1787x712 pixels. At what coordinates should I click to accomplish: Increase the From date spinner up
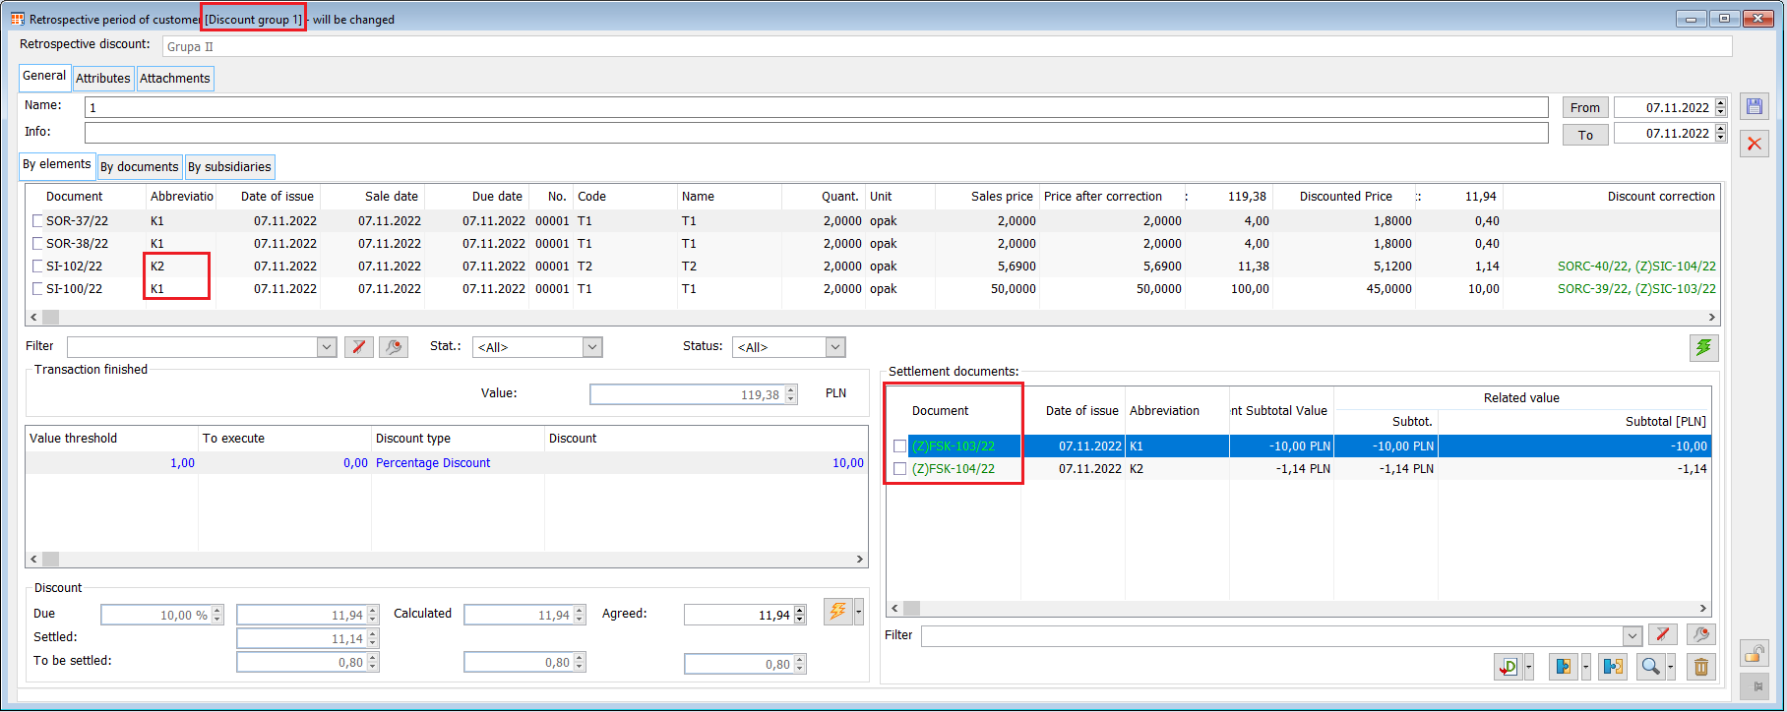pos(1721,103)
